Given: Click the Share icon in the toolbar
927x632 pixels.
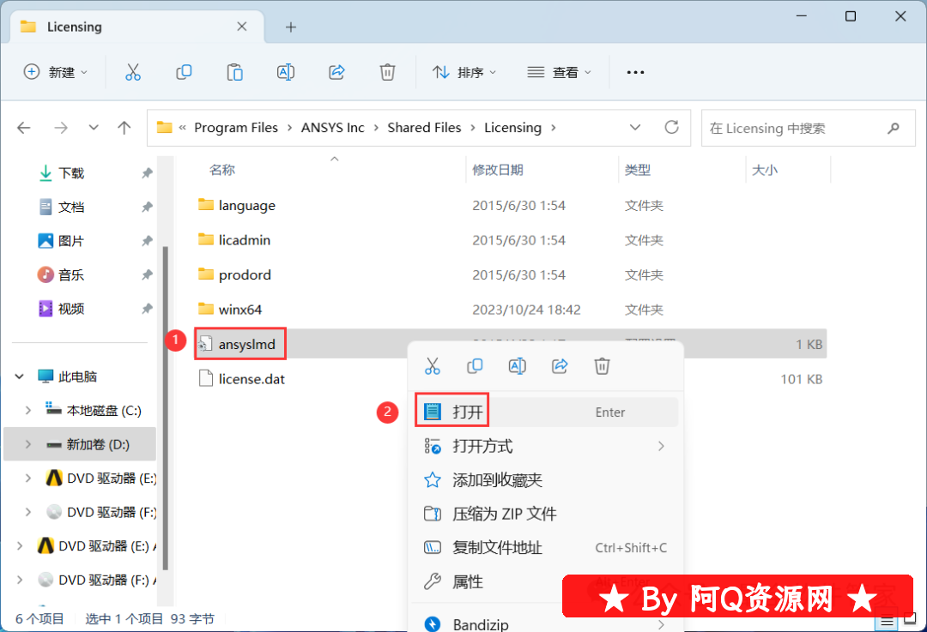Looking at the screenshot, I should point(337,72).
